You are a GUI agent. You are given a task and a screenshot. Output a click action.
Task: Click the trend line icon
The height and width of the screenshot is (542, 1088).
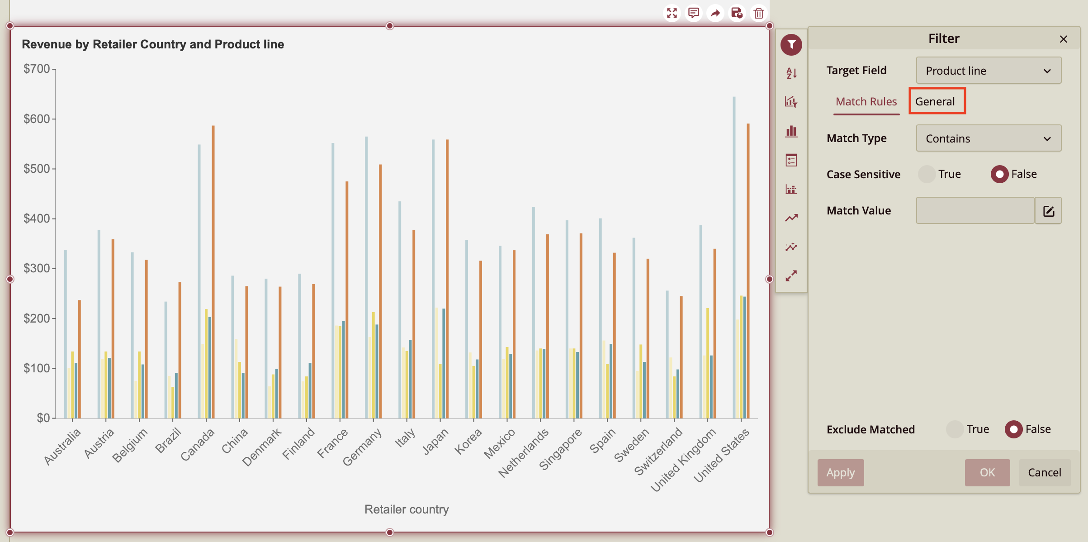[791, 218]
